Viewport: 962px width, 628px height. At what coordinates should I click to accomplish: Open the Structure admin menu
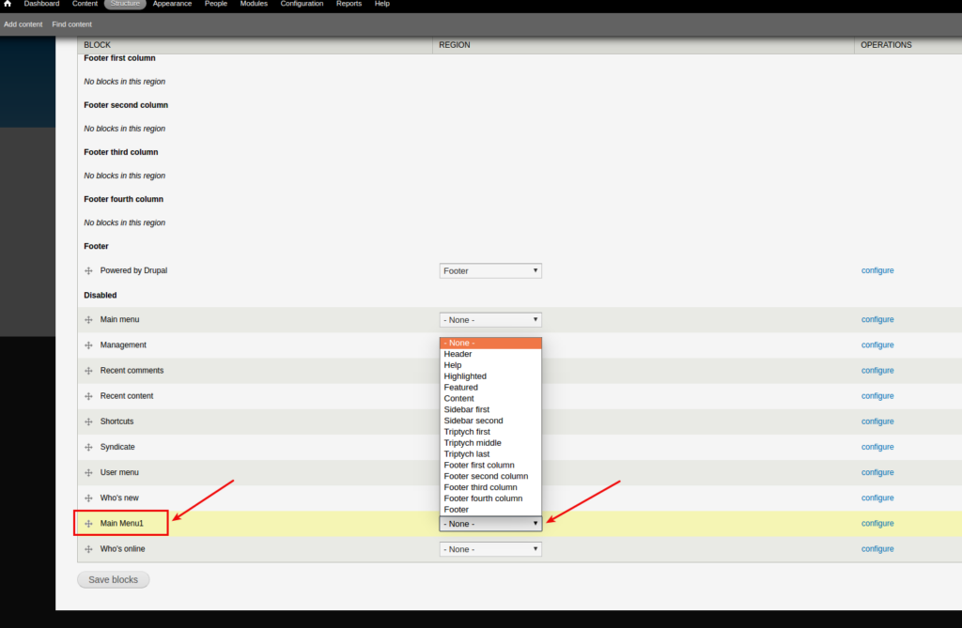click(125, 4)
